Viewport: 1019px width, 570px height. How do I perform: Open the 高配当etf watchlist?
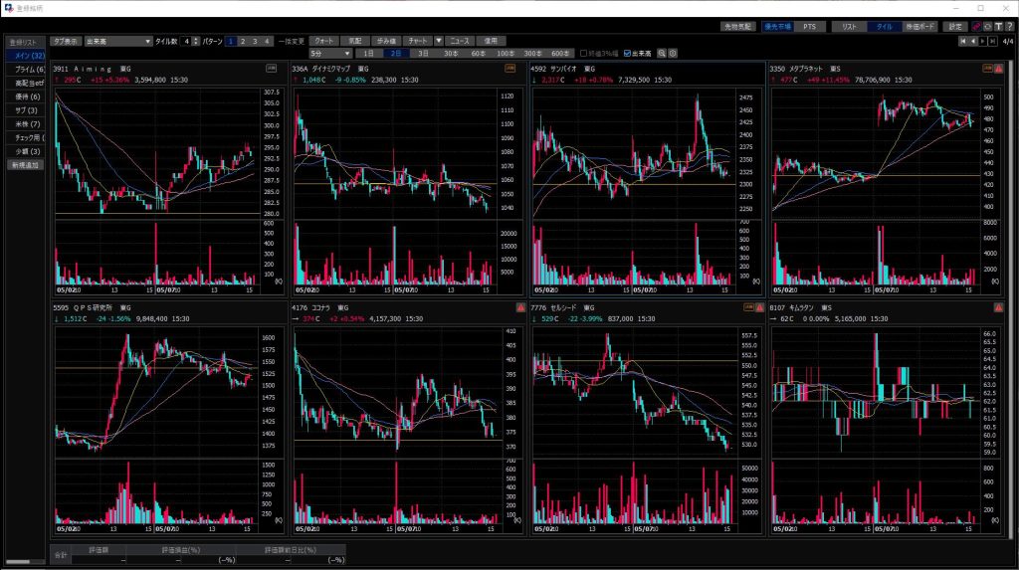click(x=27, y=84)
